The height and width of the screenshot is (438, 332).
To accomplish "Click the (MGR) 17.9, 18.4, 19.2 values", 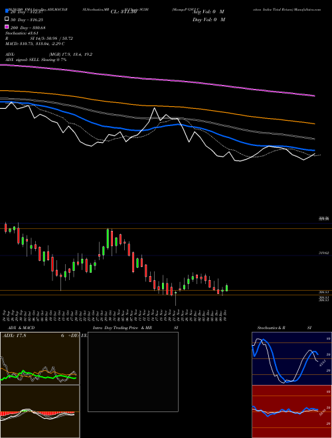I will (70, 54).
